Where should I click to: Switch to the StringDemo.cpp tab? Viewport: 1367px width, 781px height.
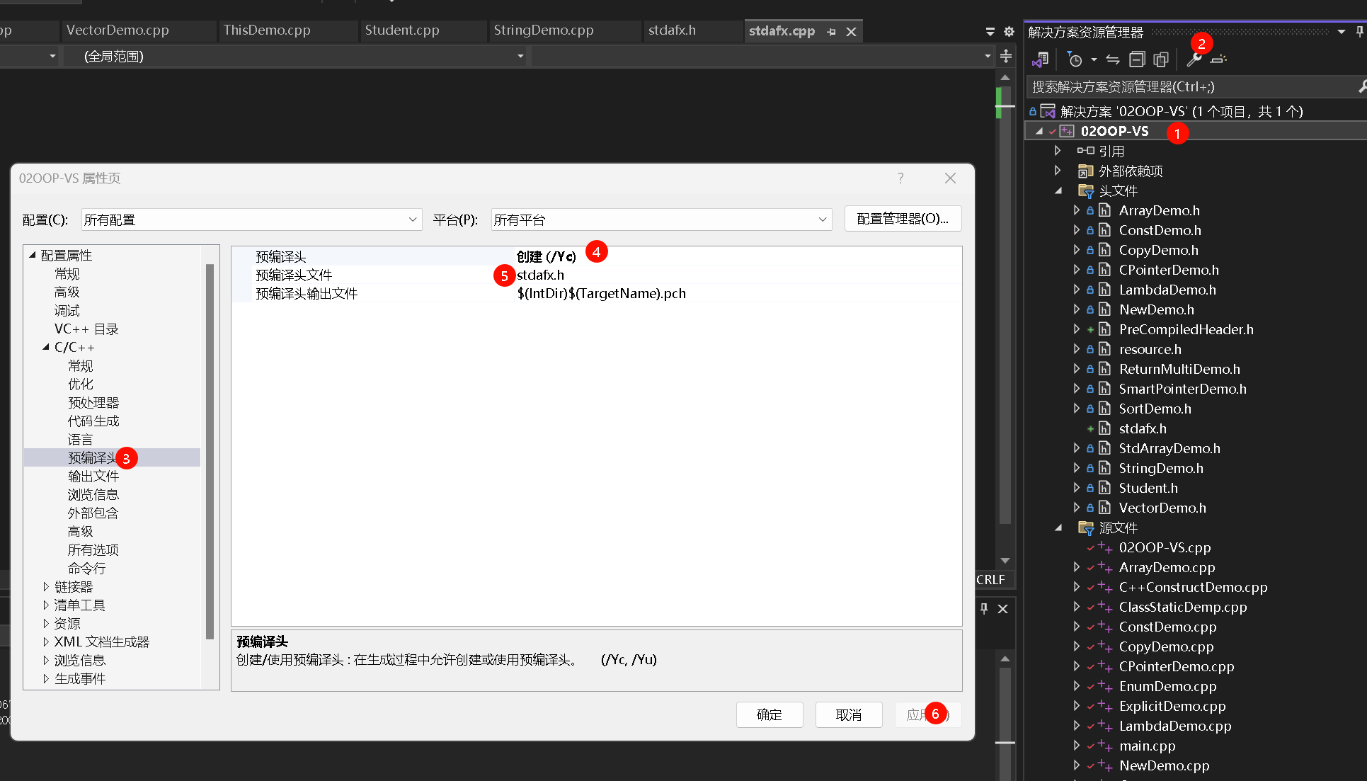[543, 30]
